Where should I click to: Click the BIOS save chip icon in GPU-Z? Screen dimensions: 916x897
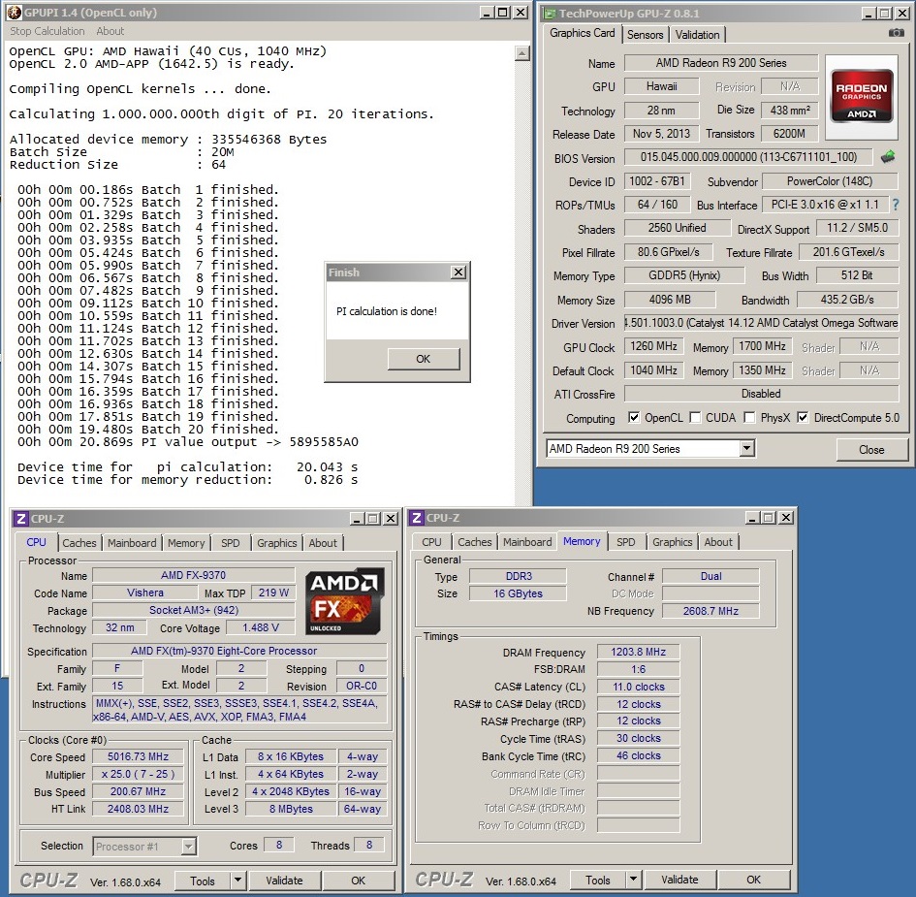pyautogui.click(x=887, y=156)
